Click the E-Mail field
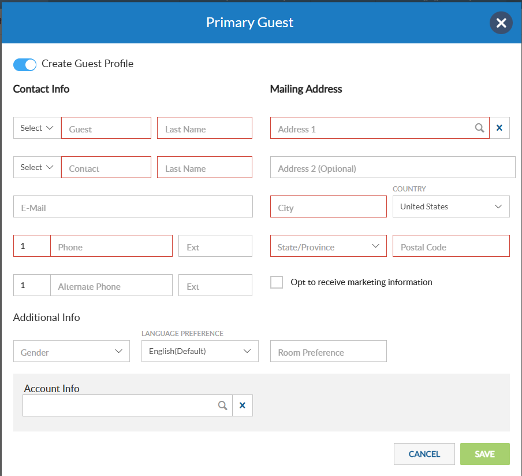Screen dimensions: 522x476 click(133, 206)
